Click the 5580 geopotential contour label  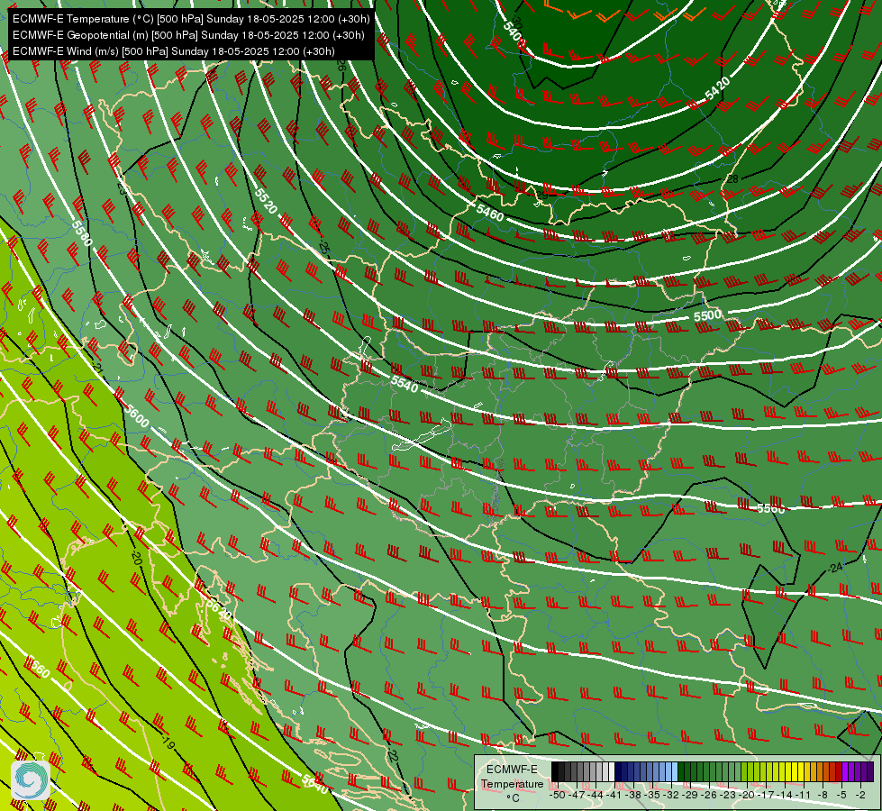[x=82, y=233]
